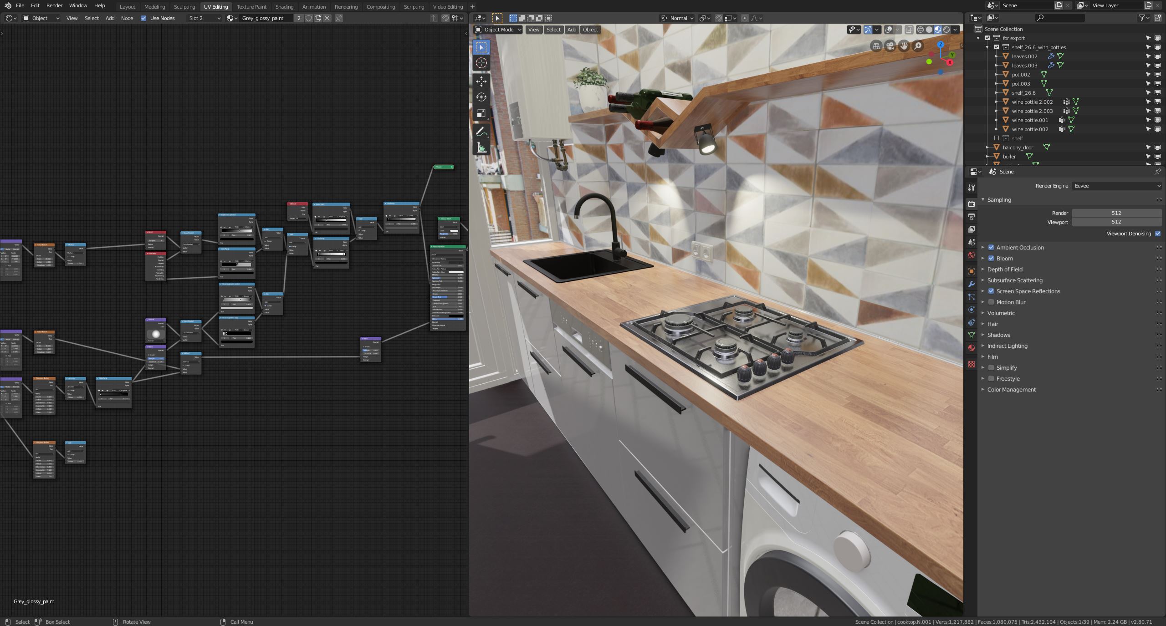Image resolution: width=1166 pixels, height=626 pixels.
Task: Uncheck Use Nodes option
Action: click(143, 18)
